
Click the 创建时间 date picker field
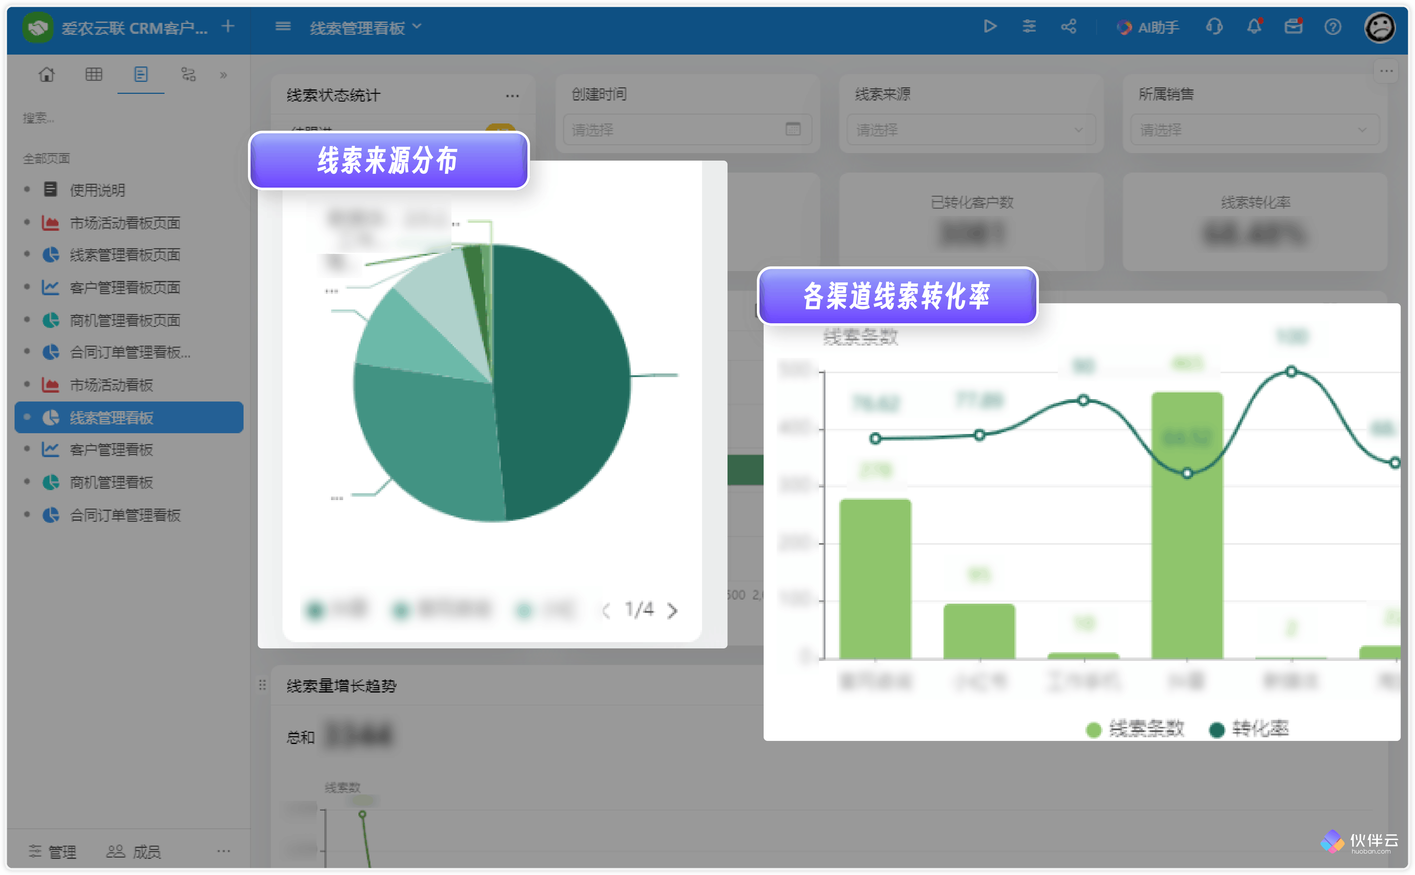[687, 130]
